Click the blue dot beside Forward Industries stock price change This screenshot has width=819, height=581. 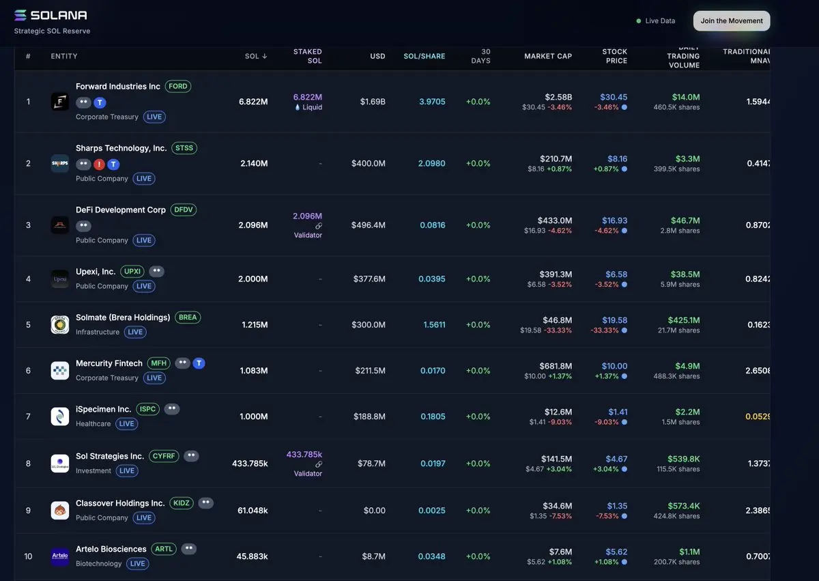point(624,107)
